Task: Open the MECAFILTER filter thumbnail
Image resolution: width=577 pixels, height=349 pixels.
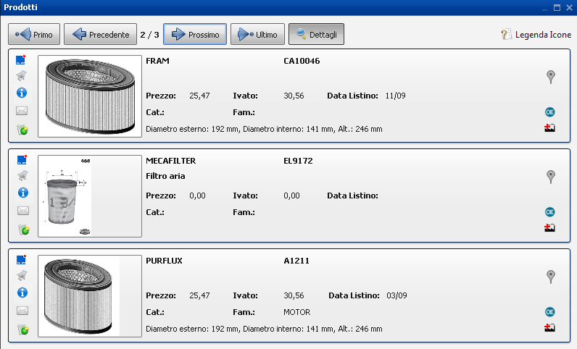Action: tap(90, 196)
